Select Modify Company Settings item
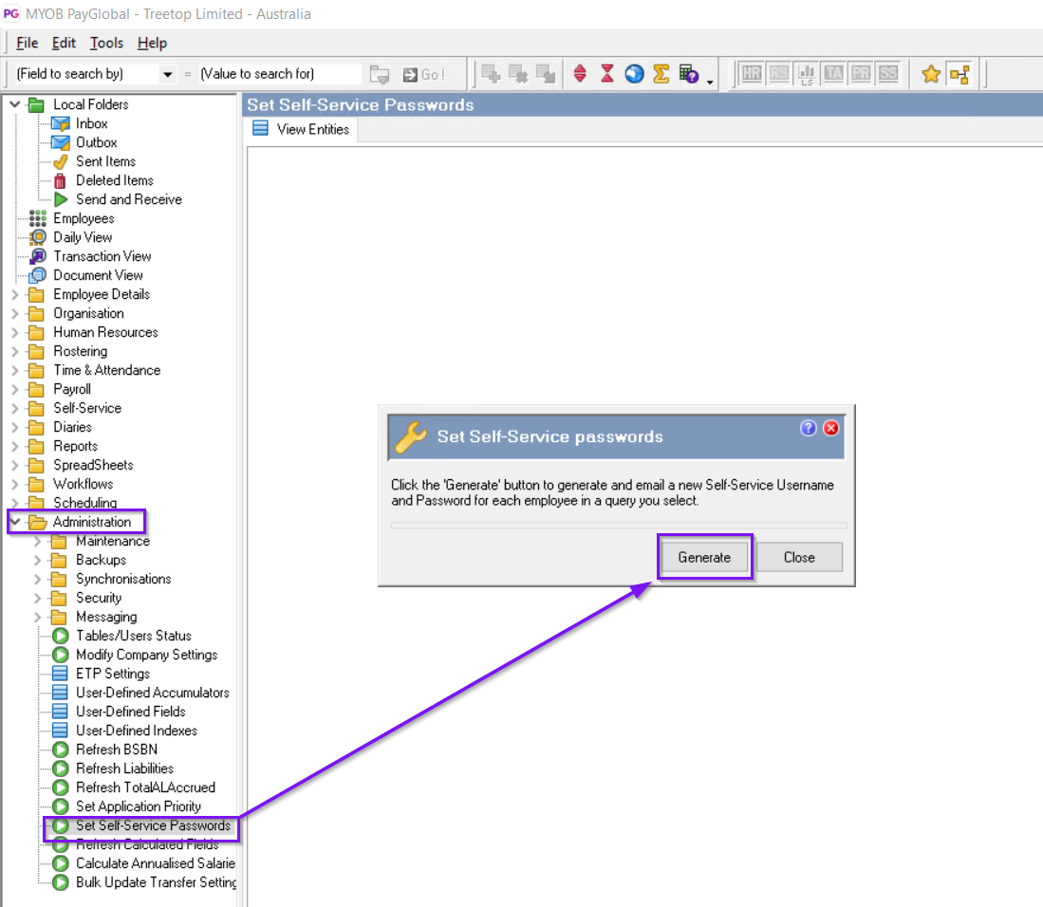The height and width of the screenshot is (907, 1043). pos(146,655)
